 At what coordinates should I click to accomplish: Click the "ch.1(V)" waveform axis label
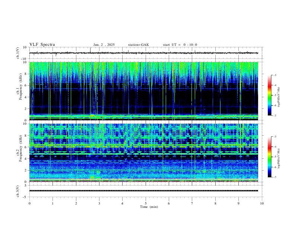[18, 53]
